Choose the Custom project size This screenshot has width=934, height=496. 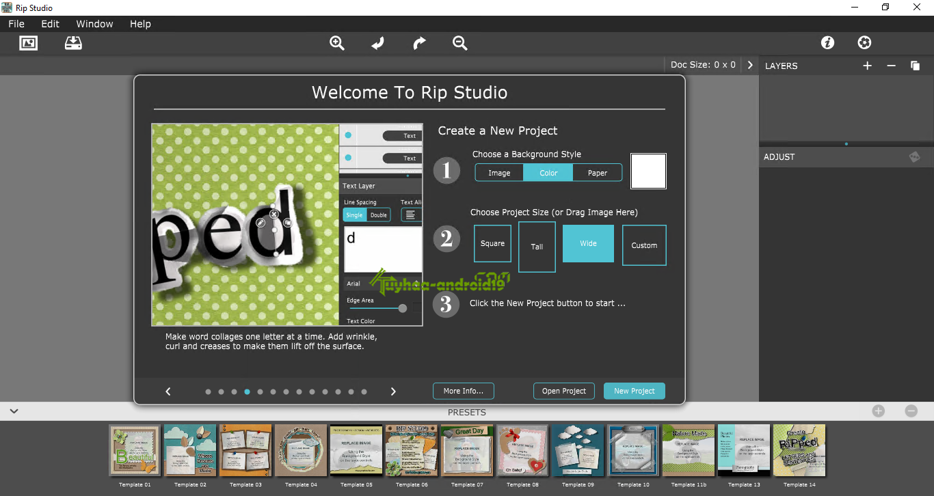coord(644,245)
